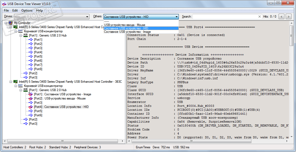
Task: Click ROOT hub icon under first host controller
Action: tap(21, 31)
